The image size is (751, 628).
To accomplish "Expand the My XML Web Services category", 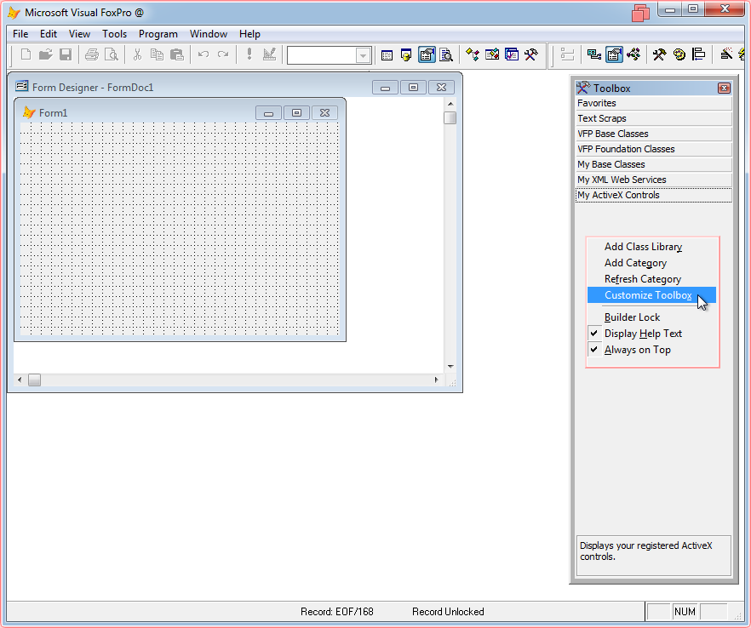I will pos(654,180).
